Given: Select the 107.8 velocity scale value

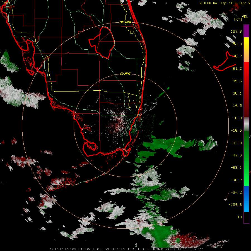Looking at the screenshot, I should pyautogui.click(x=236, y=31).
